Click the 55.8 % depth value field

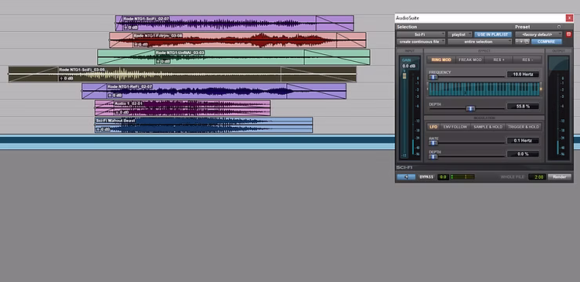coord(523,106)
